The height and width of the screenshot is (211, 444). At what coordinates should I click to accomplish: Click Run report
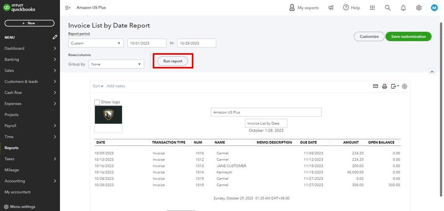pyautogui.click(x=173, y=61)
